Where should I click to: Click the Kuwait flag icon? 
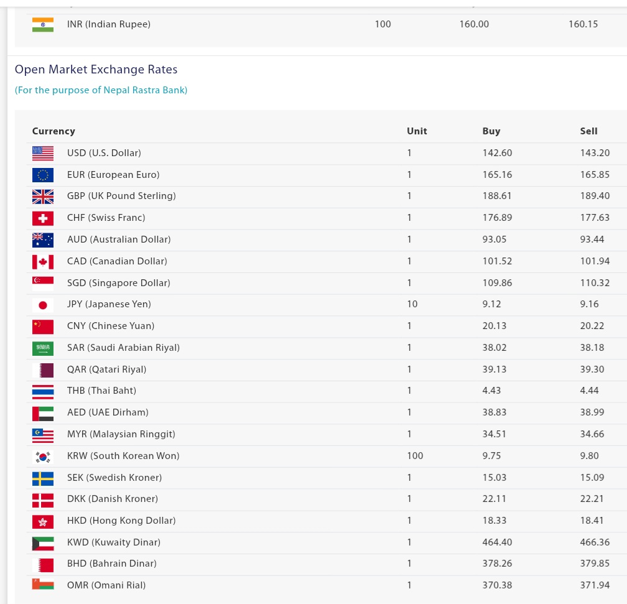(x=43, y=543)
